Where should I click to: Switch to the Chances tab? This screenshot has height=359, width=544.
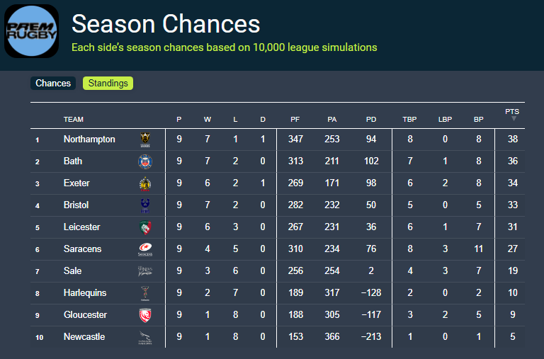coord(53,84)
